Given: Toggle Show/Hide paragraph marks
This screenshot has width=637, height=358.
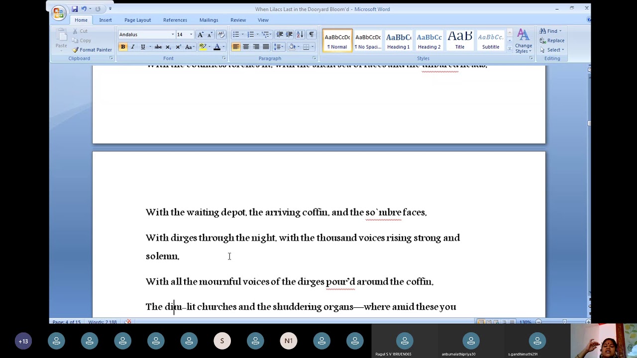Looking at the screenshot, I should tap(312, 34).
